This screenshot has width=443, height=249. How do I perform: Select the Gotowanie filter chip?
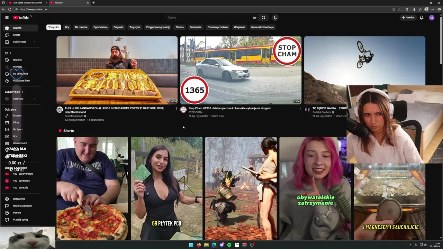click(x=196, y=27)
